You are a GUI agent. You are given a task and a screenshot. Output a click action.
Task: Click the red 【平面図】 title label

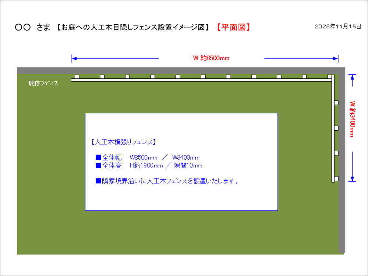coord(233,27)
